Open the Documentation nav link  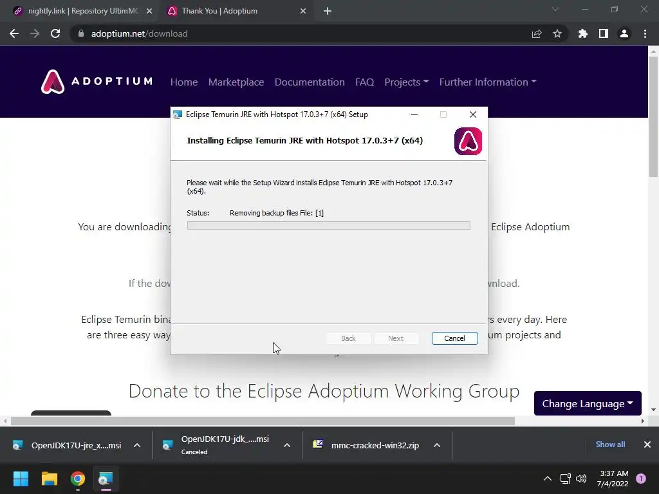310,82
